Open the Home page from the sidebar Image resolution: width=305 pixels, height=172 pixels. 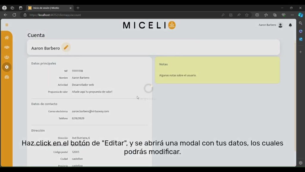coord(7,38)
